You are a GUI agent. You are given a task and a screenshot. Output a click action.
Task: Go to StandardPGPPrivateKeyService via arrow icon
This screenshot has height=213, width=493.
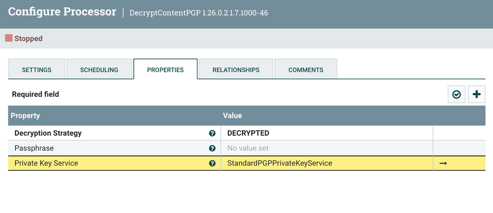click(443, 163)
